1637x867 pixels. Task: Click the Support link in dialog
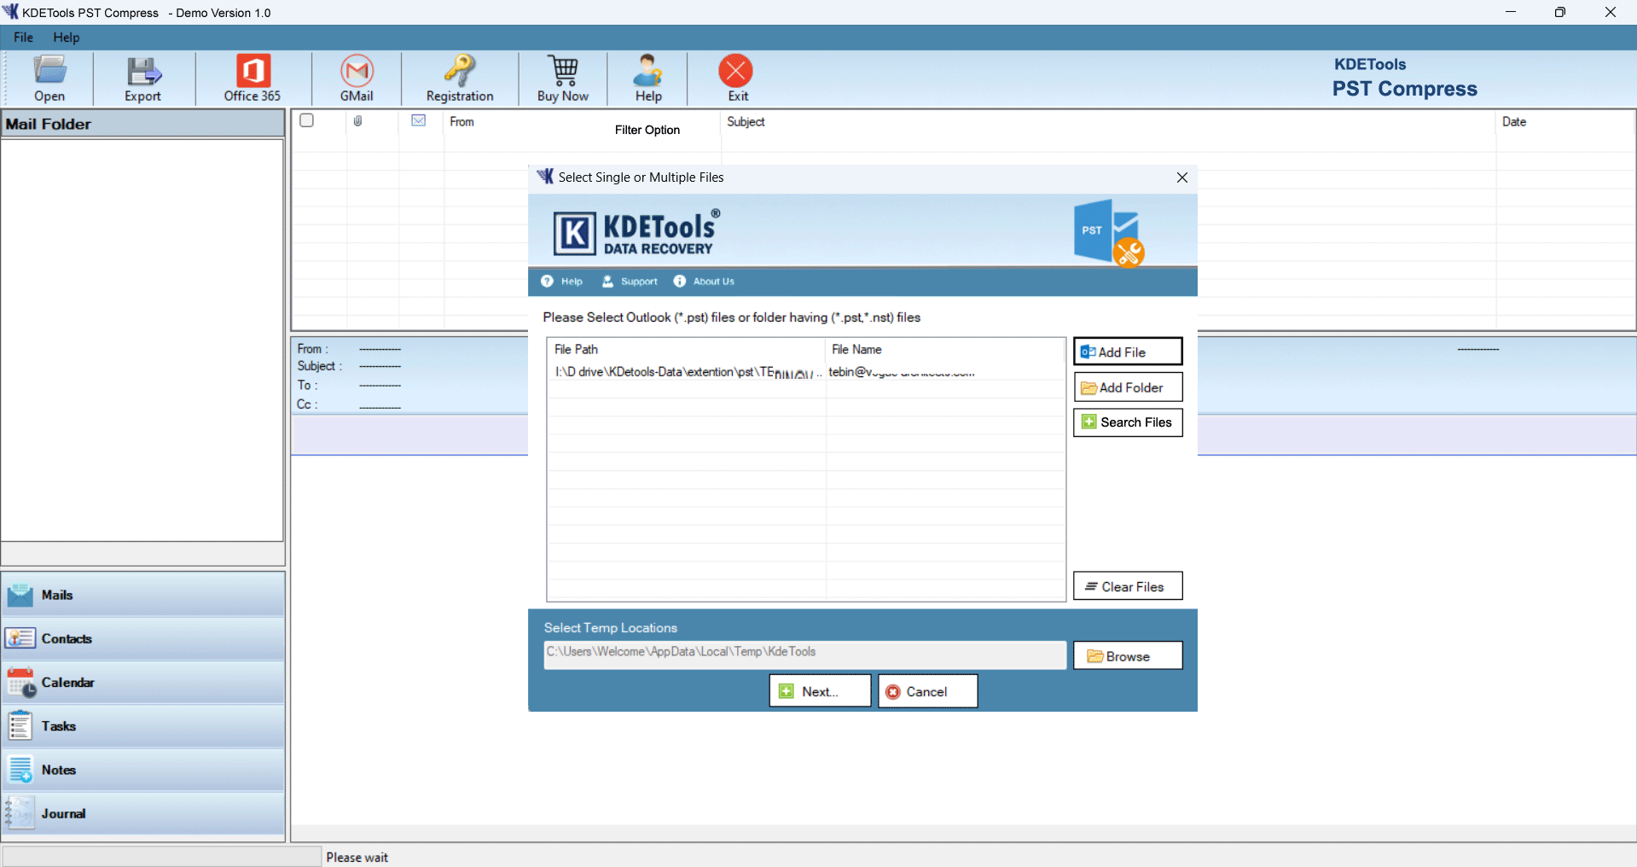coord(630,282)
